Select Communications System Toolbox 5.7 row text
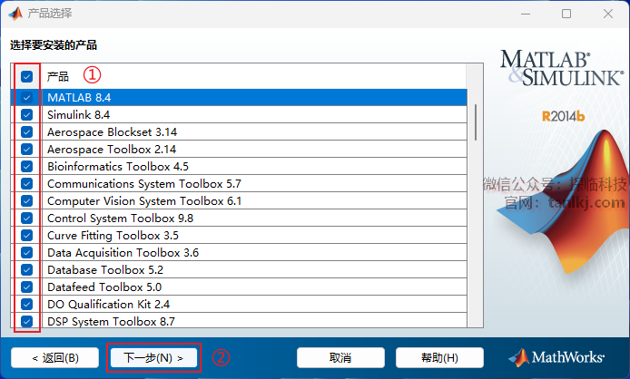The image size is (630, 379). pos(144,183)
